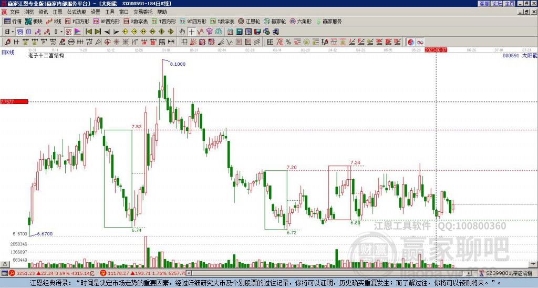The width and height of the screenshot is (538, 288).
Task: Open the T四方形 time square
Action: (x=164, y=21)
